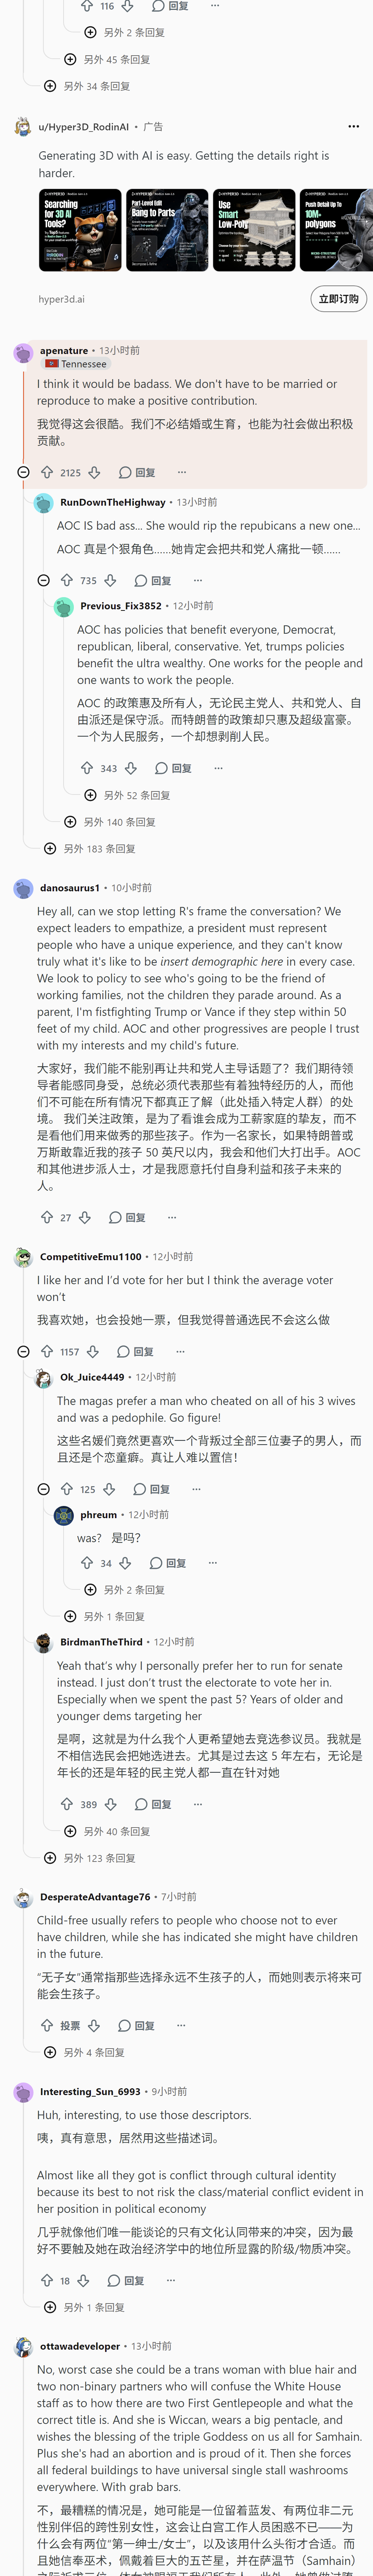Image resolution: width=373 pixels, height=2576 pixels.
Task: Upvote apenature's comment with 2125 points
Action: 46,472
